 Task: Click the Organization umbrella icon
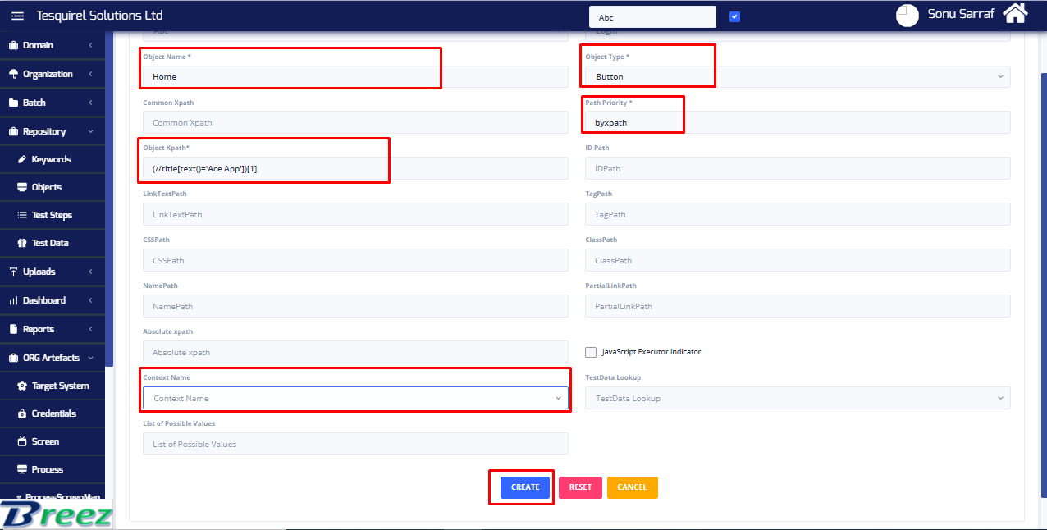click(13, 74)
